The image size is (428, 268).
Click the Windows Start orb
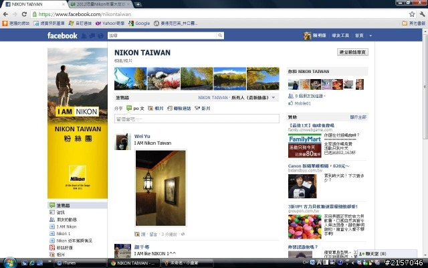pos(9,263)
